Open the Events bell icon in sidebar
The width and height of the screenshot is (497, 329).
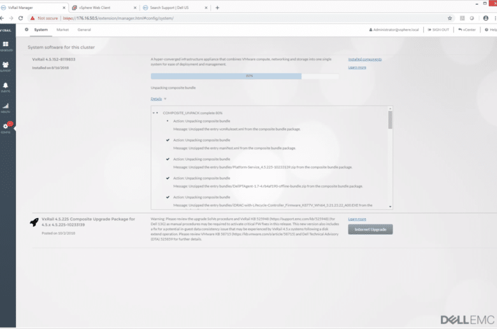pyautogui.click(x=6, y=87)
